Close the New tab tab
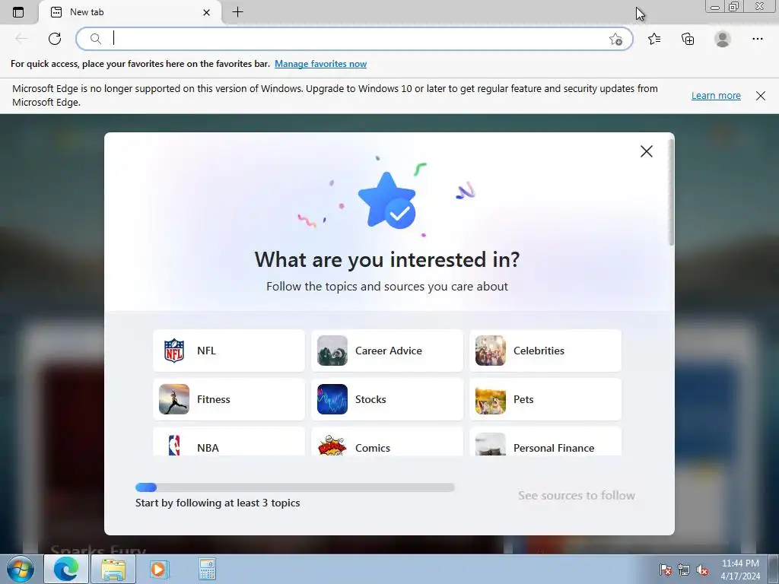 [x=207, y=12]
